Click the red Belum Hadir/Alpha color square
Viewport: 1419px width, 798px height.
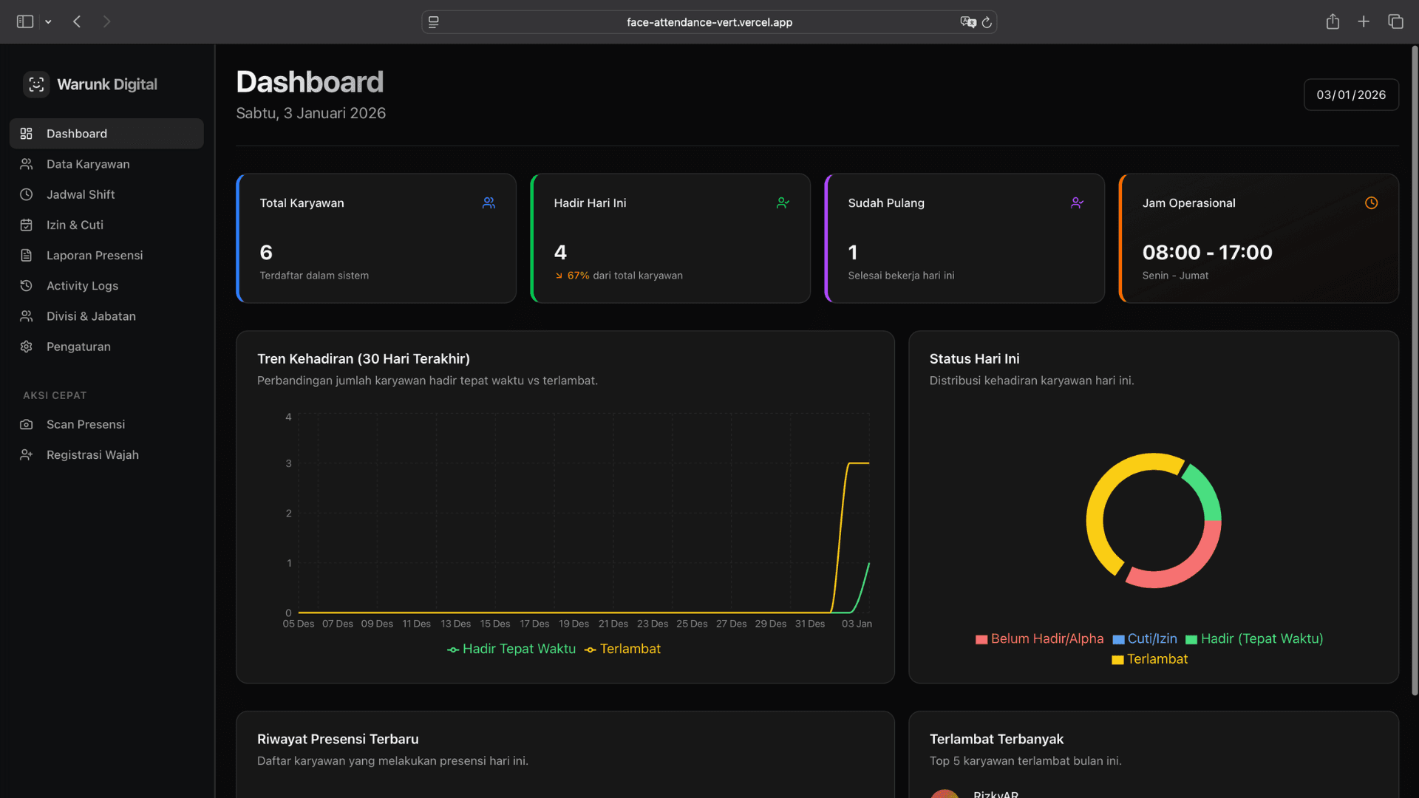coord(981,638)
